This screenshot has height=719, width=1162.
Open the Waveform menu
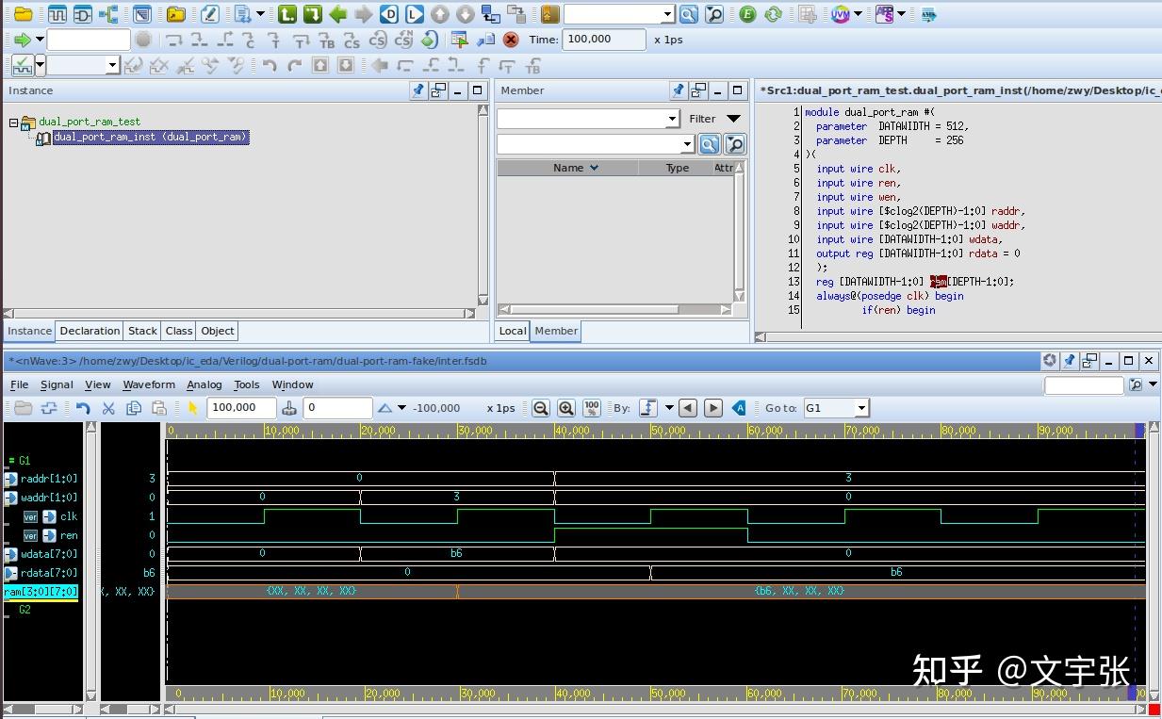[148, 384]
